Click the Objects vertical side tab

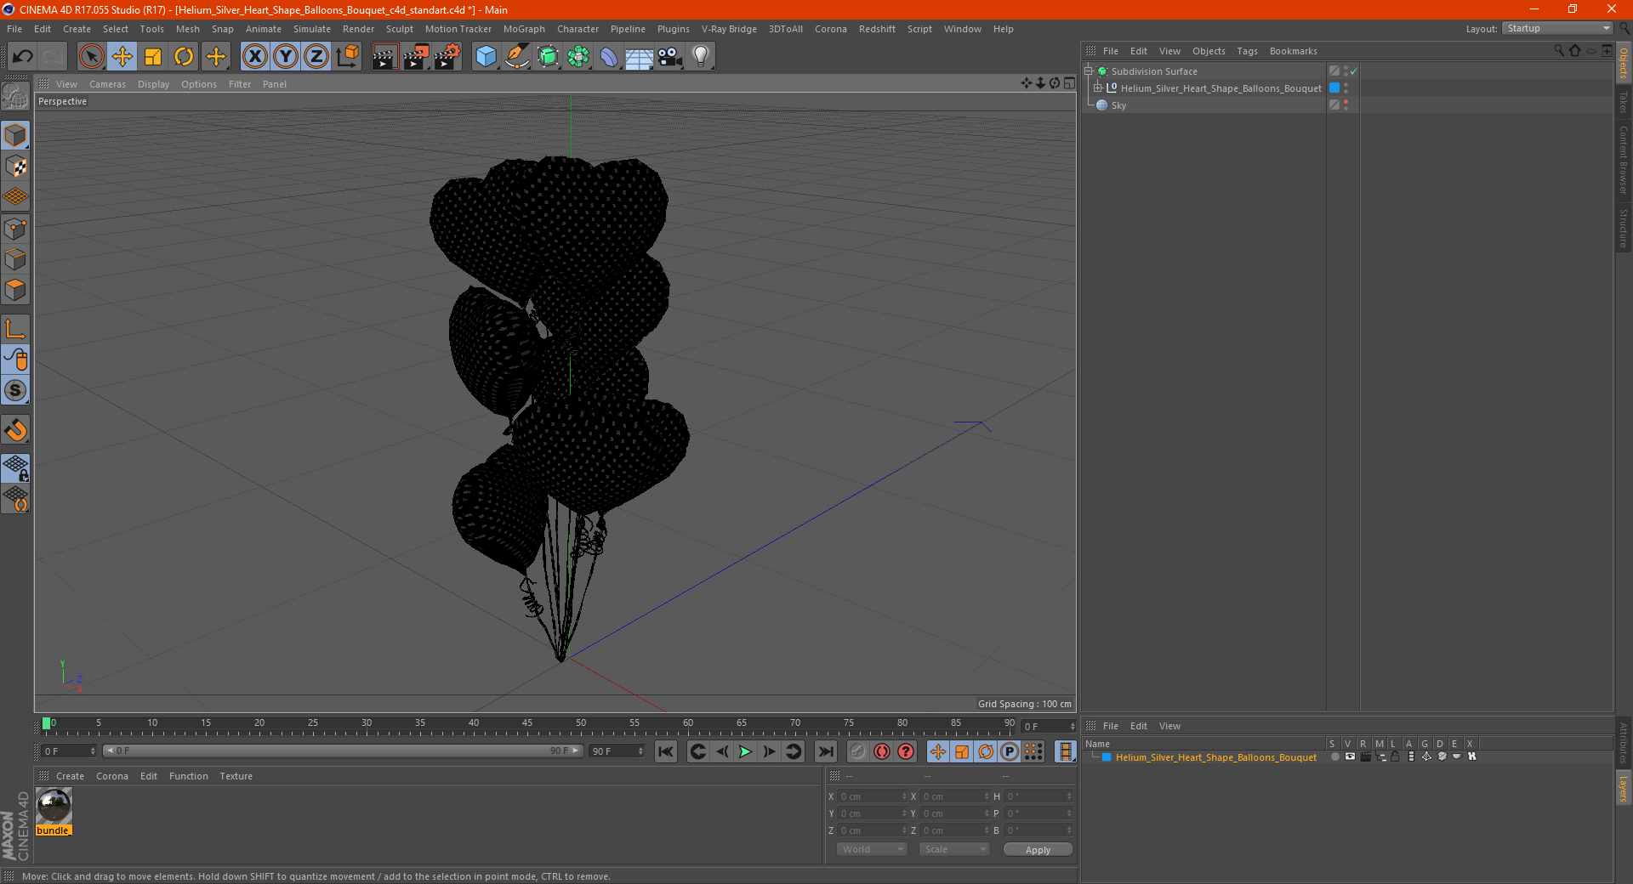(x=1624, y=64)
